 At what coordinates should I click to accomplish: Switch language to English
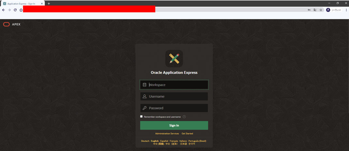155,141
